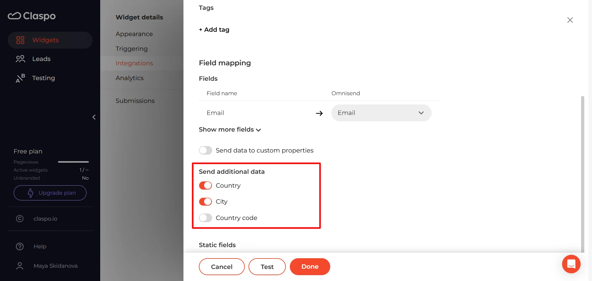Viewport: 592px width, 281px height.
Task: Collapse the sidebar with the left chevron
Action: pos(94,117)
